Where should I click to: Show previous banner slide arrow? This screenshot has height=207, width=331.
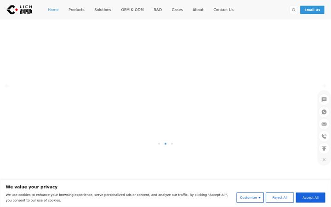7,86
